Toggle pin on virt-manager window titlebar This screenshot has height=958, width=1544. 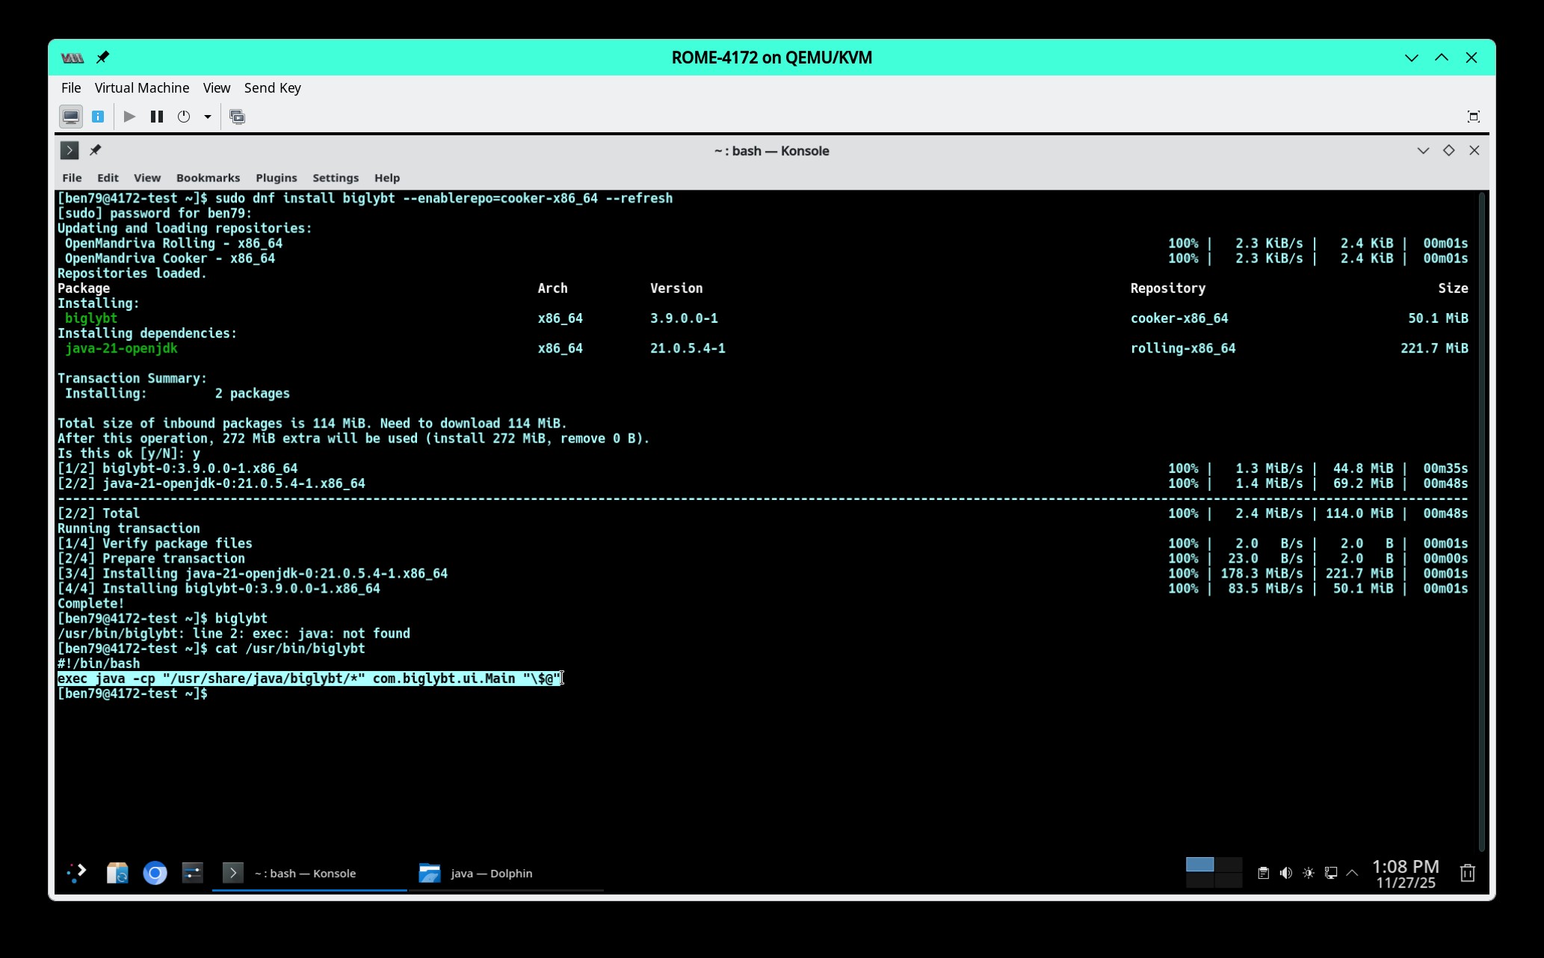point(103,58)
